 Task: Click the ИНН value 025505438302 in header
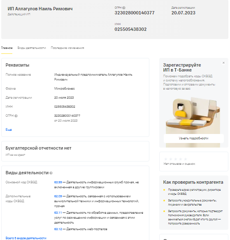tap(130, 29)
